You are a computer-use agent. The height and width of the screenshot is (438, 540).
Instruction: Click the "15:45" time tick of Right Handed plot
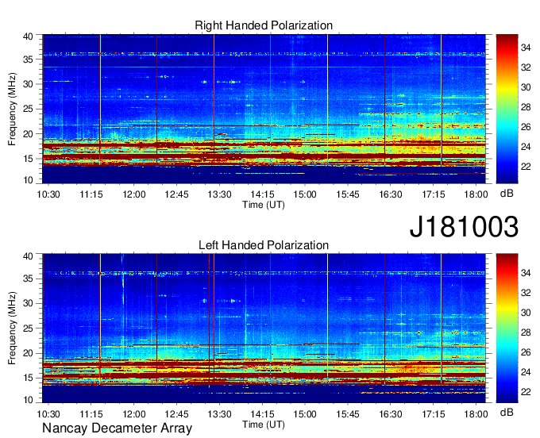coord(348,194)
